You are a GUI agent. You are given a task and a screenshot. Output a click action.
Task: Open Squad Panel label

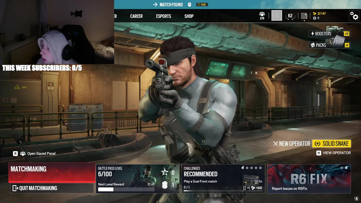41,153
